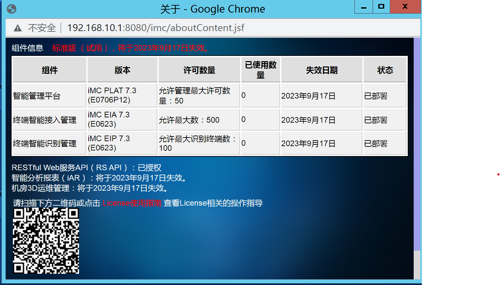Click the '请扫描下方二维码或点击' text
Image resolution: width=500 pixels, height=285 pixels.
(57, 203)
